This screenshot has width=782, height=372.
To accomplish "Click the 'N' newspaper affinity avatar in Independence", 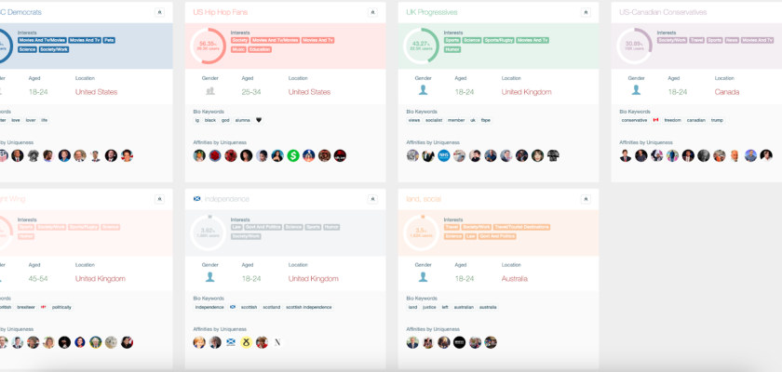I will pos(277,342).
